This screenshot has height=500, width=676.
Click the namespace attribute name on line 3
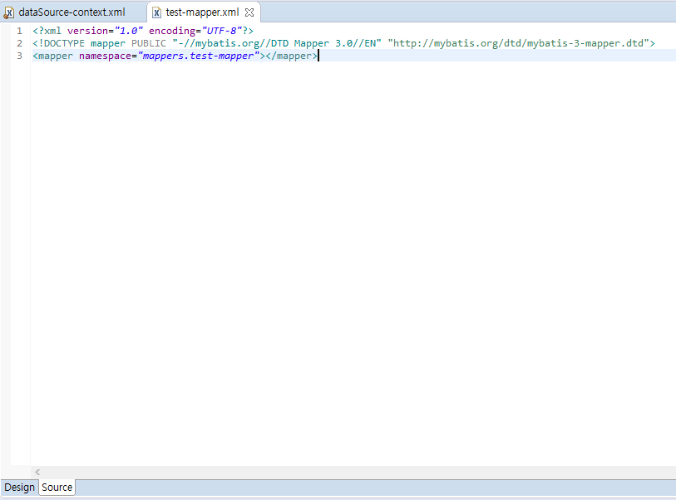[105, 56]
